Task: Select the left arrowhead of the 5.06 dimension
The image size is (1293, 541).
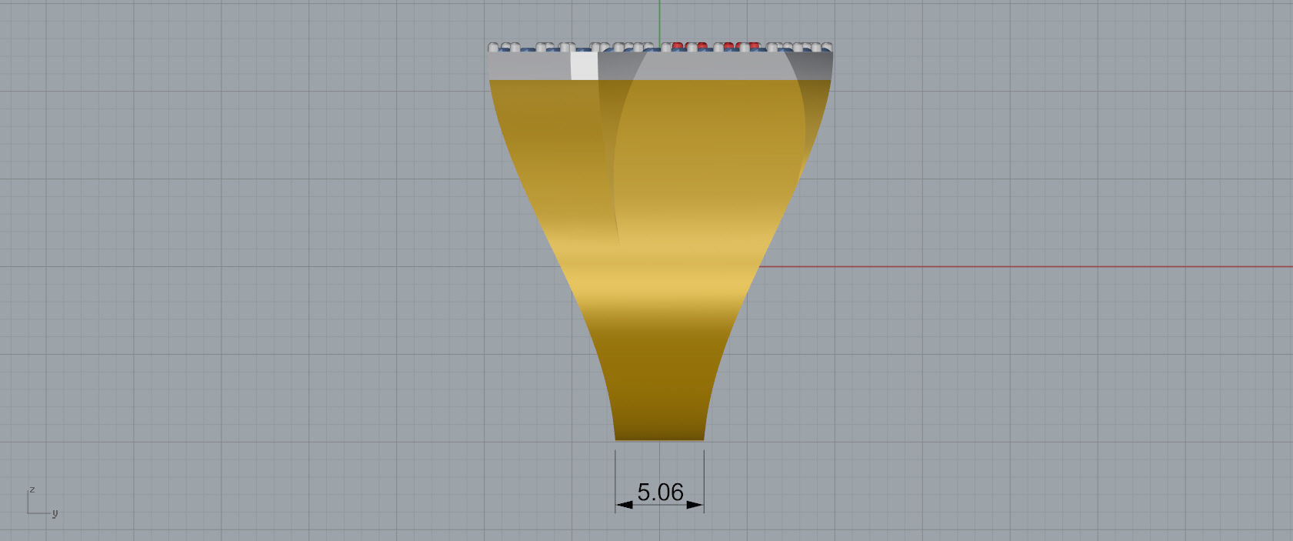Action: 624,505
